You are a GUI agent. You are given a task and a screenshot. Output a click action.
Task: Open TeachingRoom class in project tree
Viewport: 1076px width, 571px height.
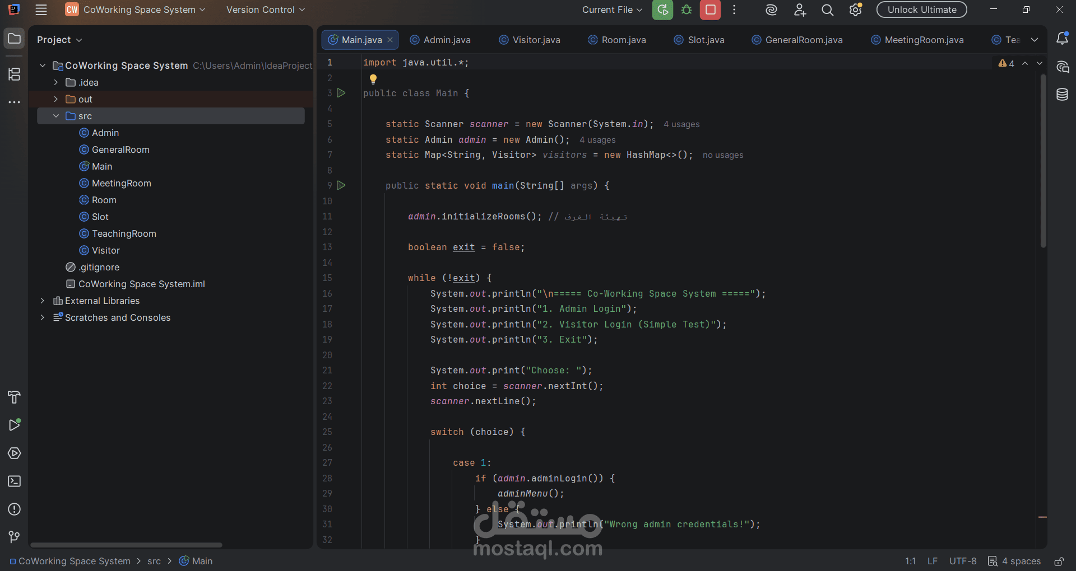[124, 233]
